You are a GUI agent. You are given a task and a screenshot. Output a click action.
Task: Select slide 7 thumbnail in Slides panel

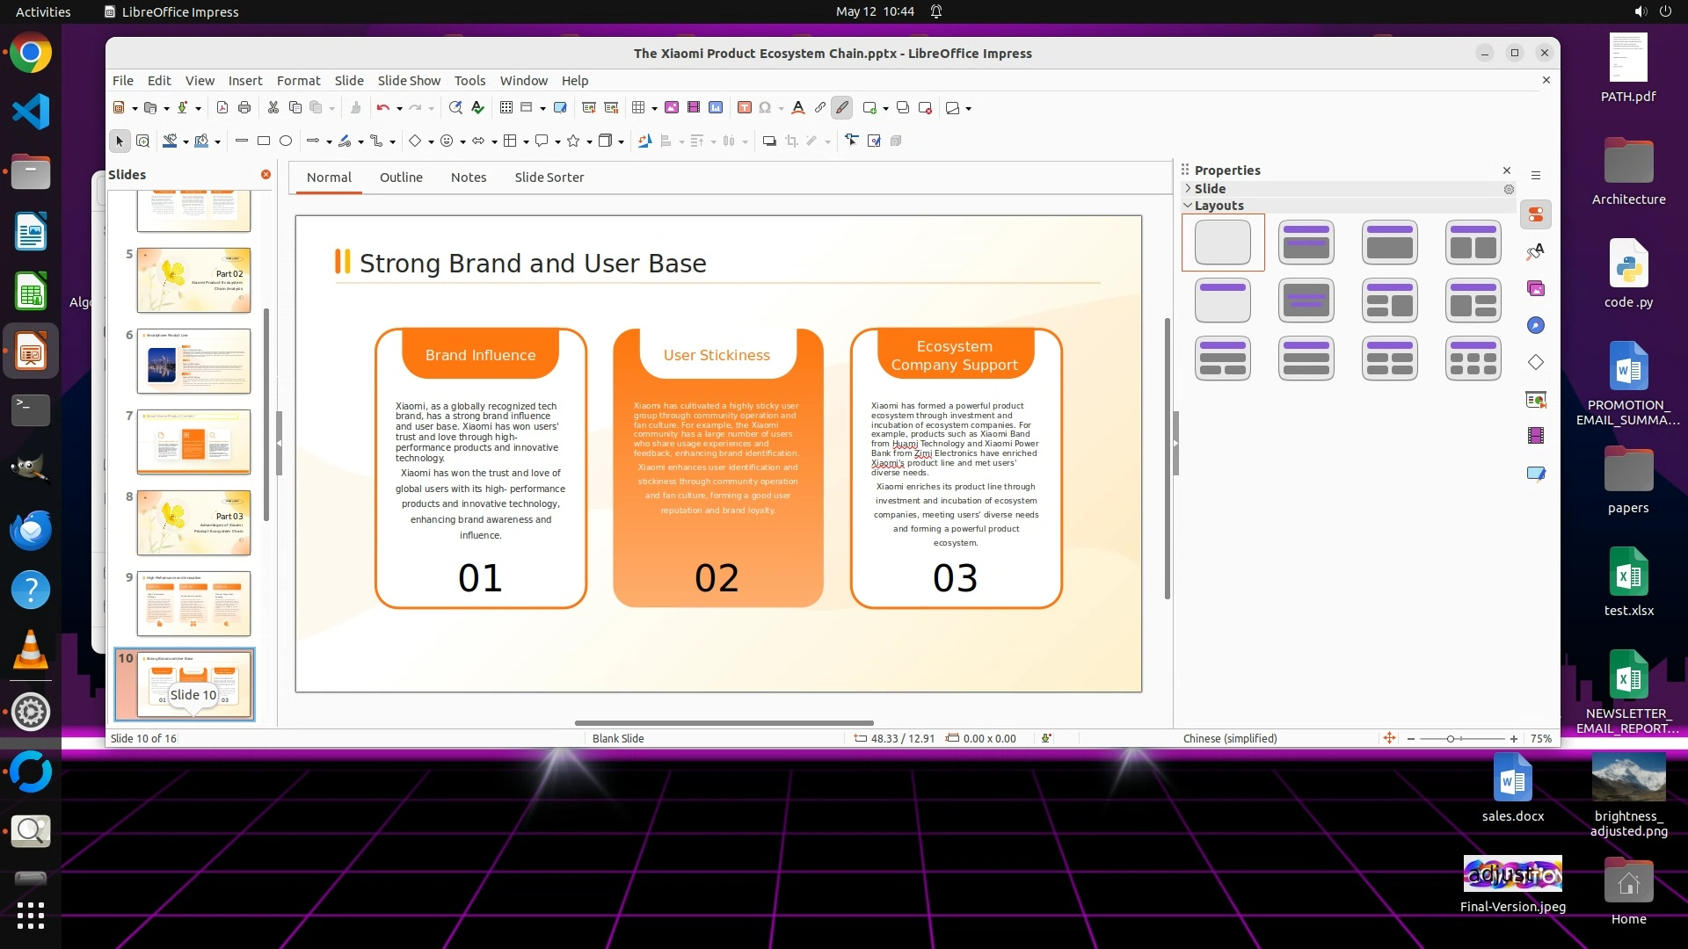point(193,441)
